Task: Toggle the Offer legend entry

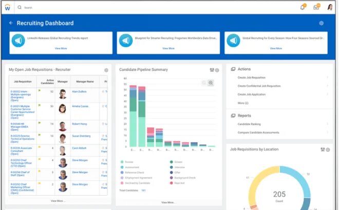Action: click(x=175, y=173)
